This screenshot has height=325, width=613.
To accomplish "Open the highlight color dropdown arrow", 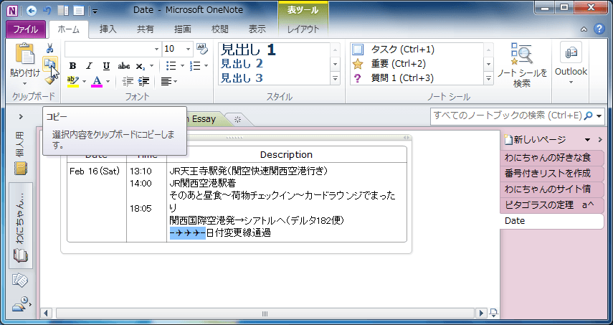I will [x=84, y=82].
